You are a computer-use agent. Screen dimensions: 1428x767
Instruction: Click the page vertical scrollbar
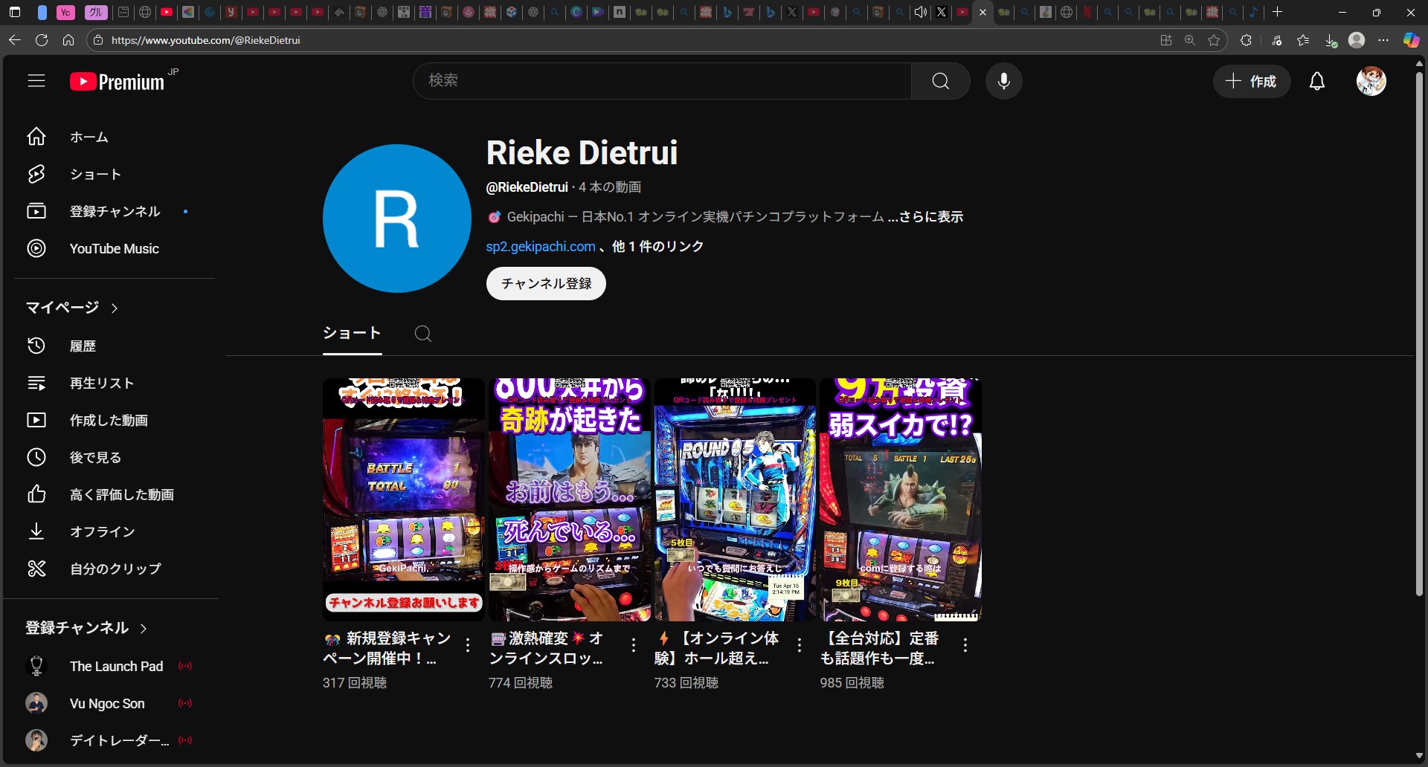tap(1419, 334)
